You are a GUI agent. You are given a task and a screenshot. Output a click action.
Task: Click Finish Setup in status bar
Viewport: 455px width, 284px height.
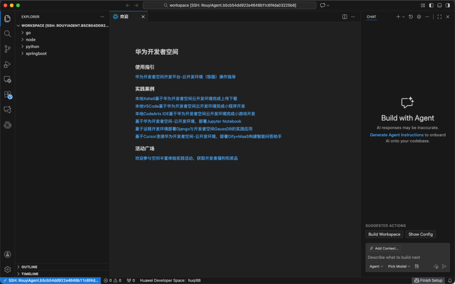coord(428,281)
